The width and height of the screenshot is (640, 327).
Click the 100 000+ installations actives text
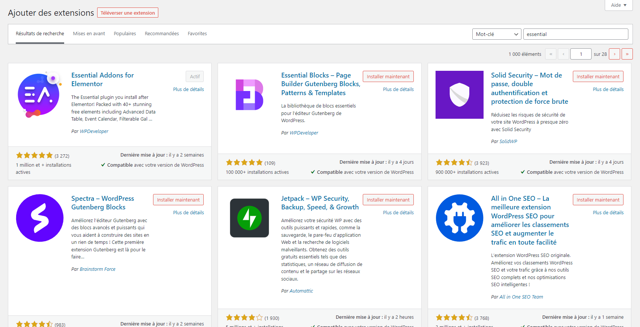[x=257, y=172]
